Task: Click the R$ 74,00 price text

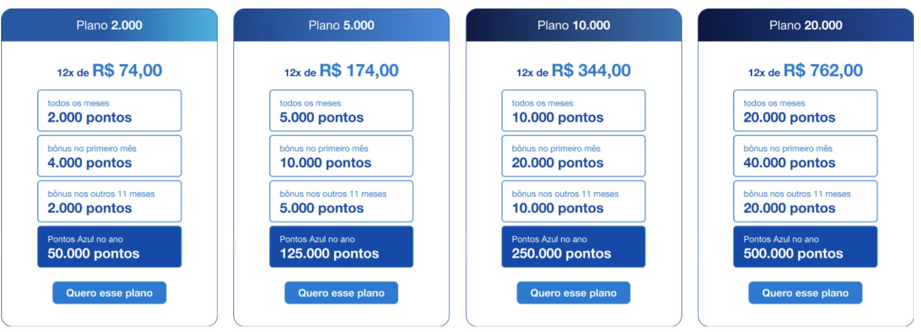Action: 127,70
